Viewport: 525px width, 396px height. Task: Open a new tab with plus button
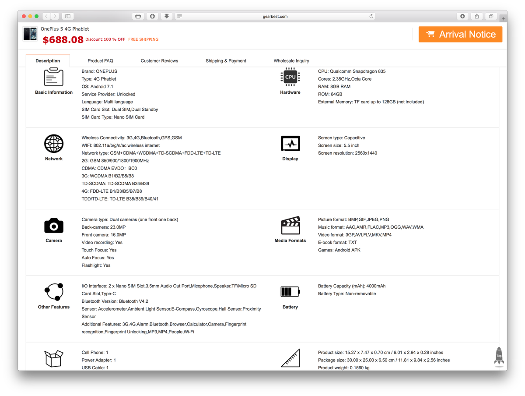coord(504,18)
